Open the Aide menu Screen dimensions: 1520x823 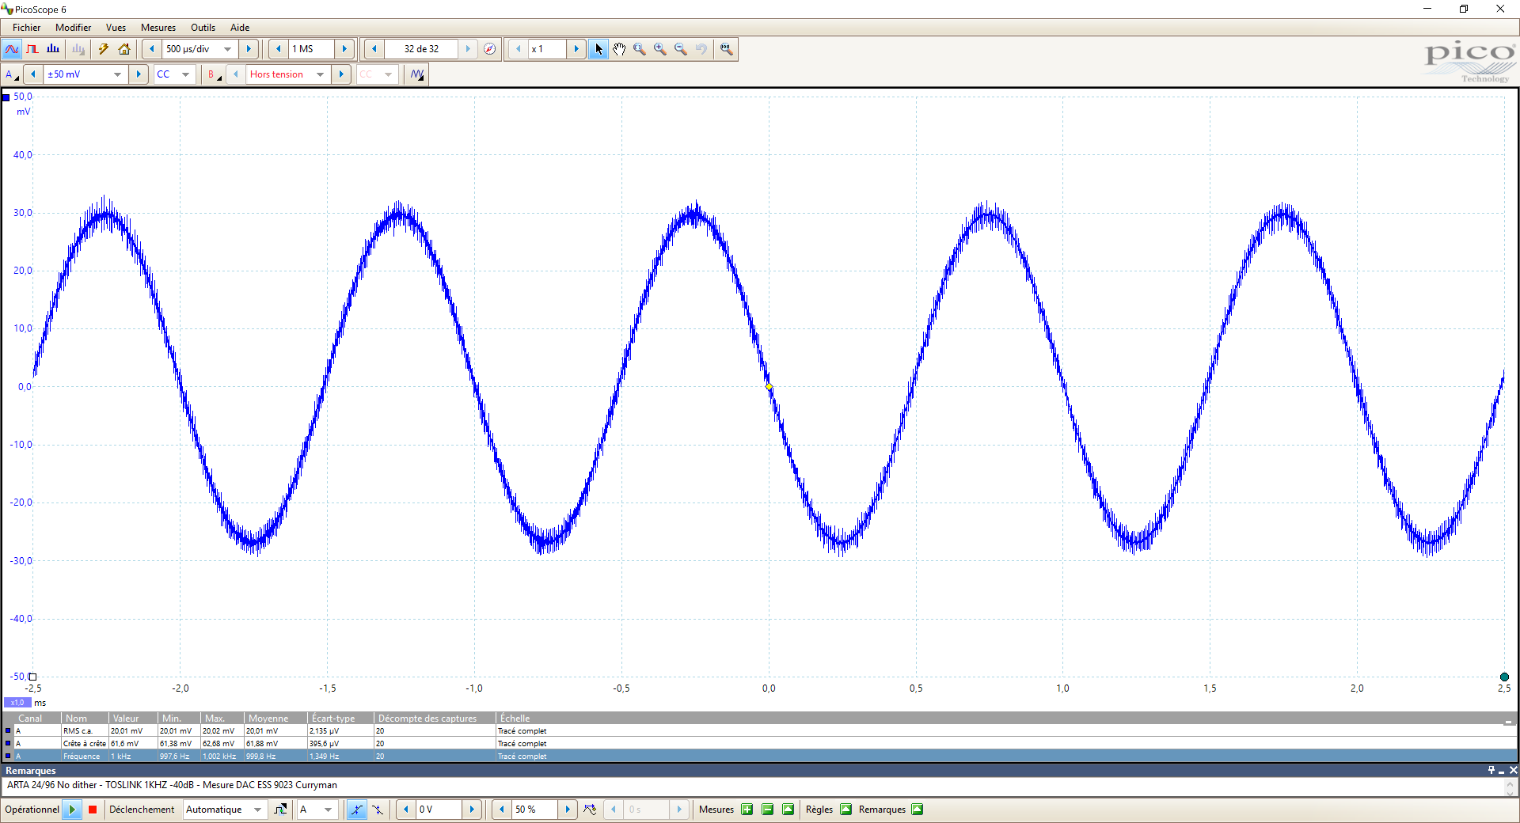(x=240, y=28)
